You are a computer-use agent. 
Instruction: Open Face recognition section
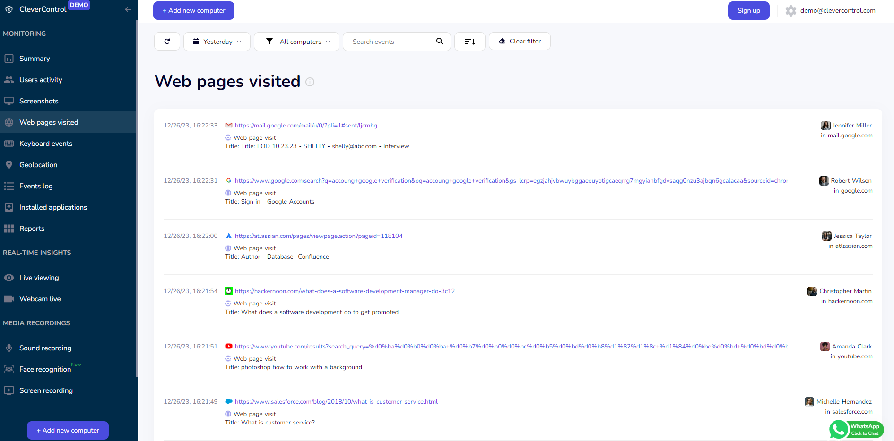pyautogui.click(x=45, y=369)
